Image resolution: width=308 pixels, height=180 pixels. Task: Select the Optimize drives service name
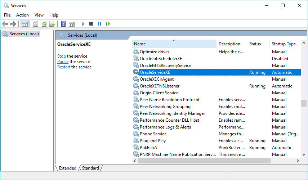[x=155, y=52]
